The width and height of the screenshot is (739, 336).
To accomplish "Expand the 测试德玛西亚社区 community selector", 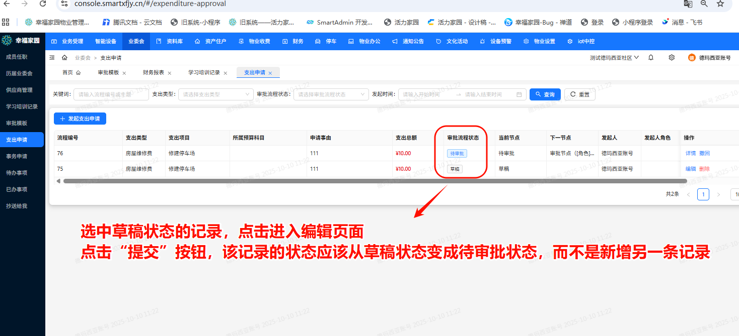I will 614,58.
